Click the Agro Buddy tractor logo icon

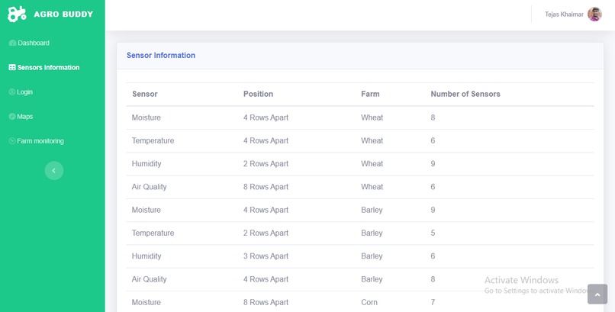click(x=17, y=14)
